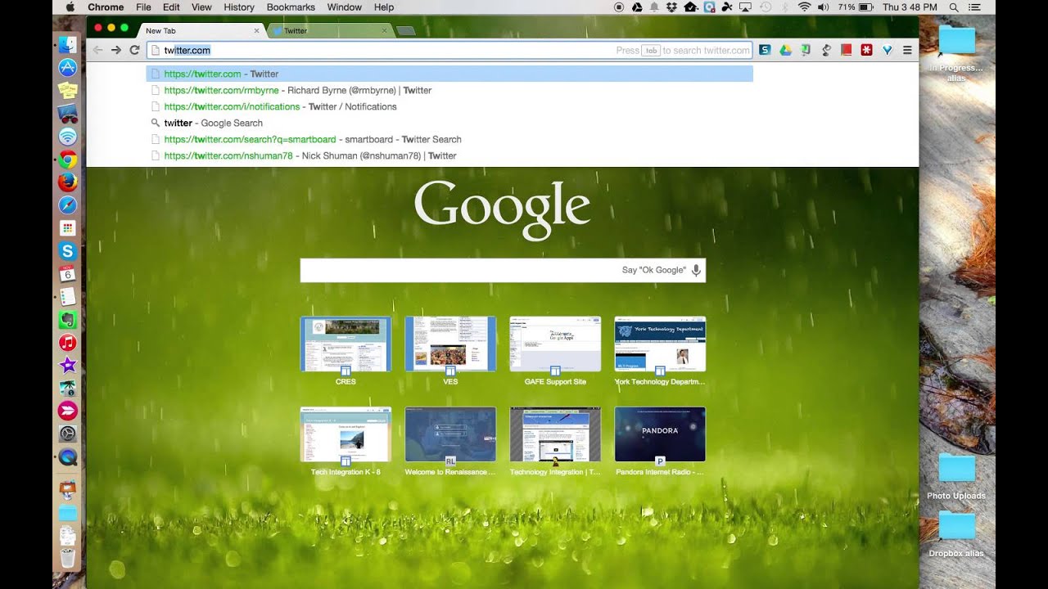Choose the Twitter / Notifications suggestion
Screen dimensions: 1048x589
449,106
